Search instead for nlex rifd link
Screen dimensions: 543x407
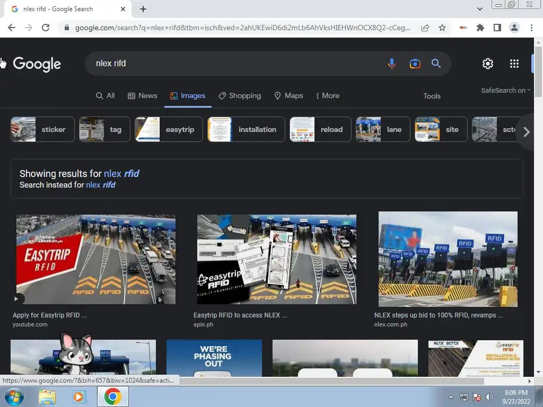(x=100, y=185)
